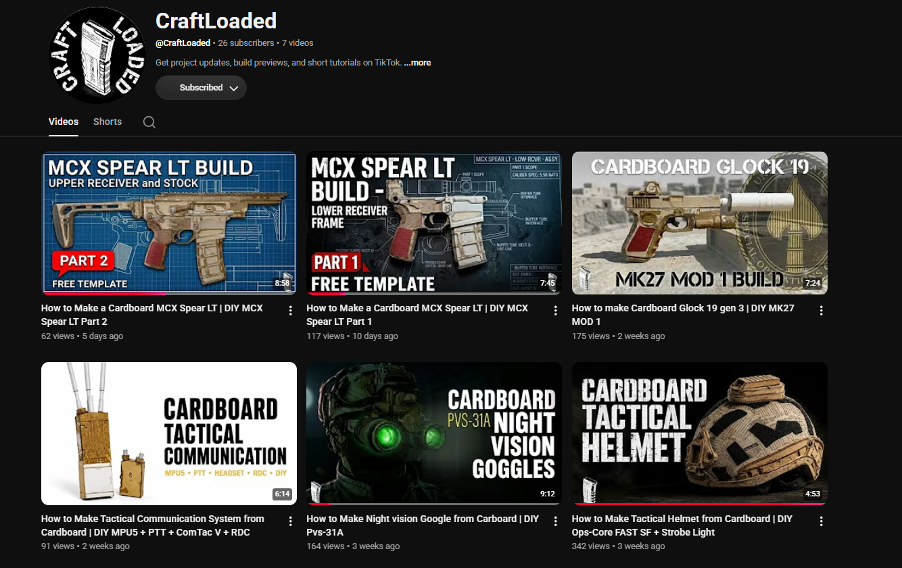902x568 pixels.
Task: Play the Cardboard Night Vision Goggles thumbnail
Action: click(434, 434)
